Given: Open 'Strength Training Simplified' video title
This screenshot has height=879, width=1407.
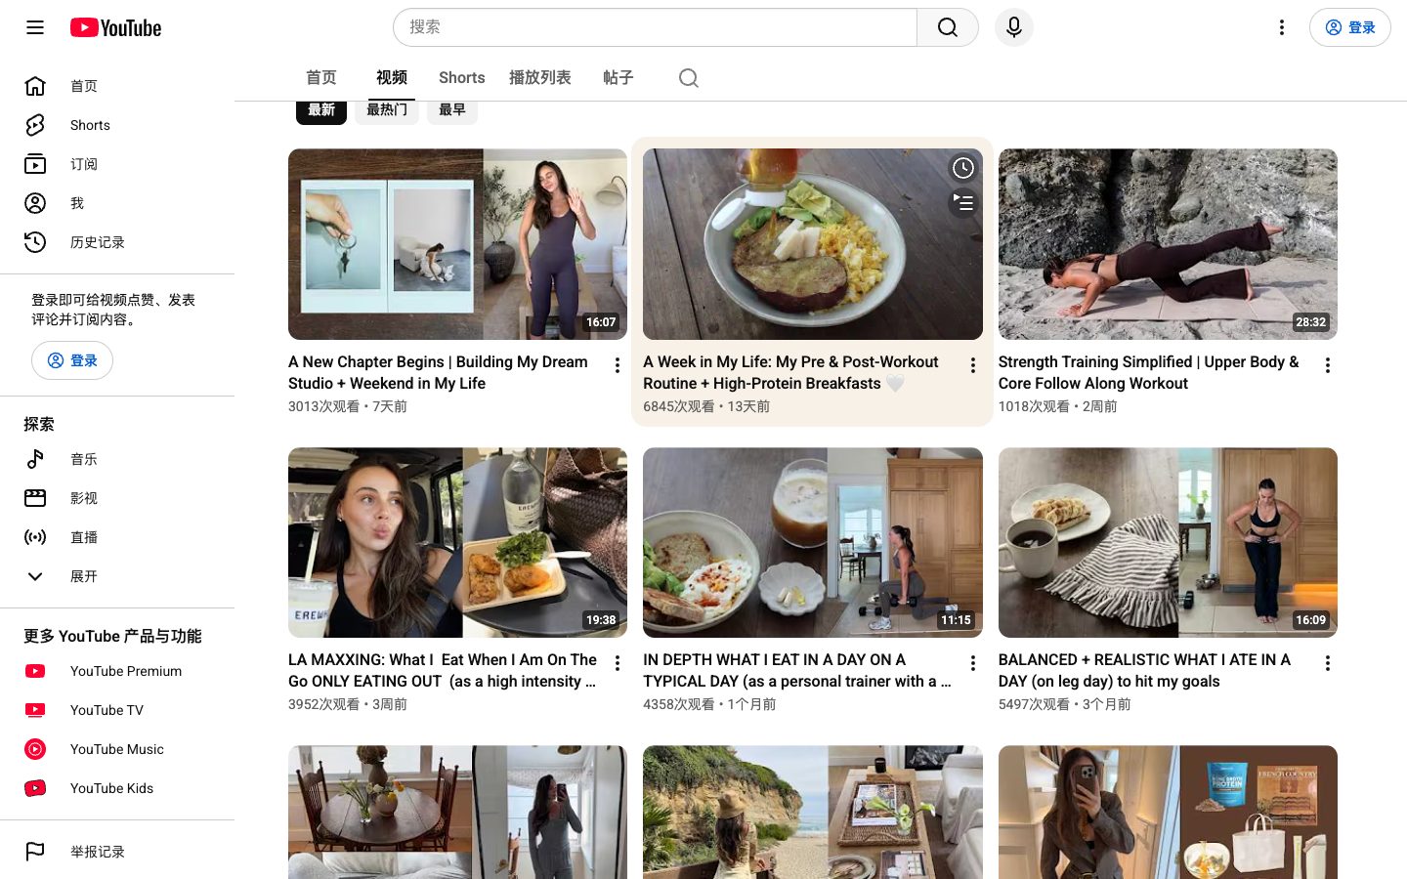Looking at the screenshot, I should [x=1149, y=372].
